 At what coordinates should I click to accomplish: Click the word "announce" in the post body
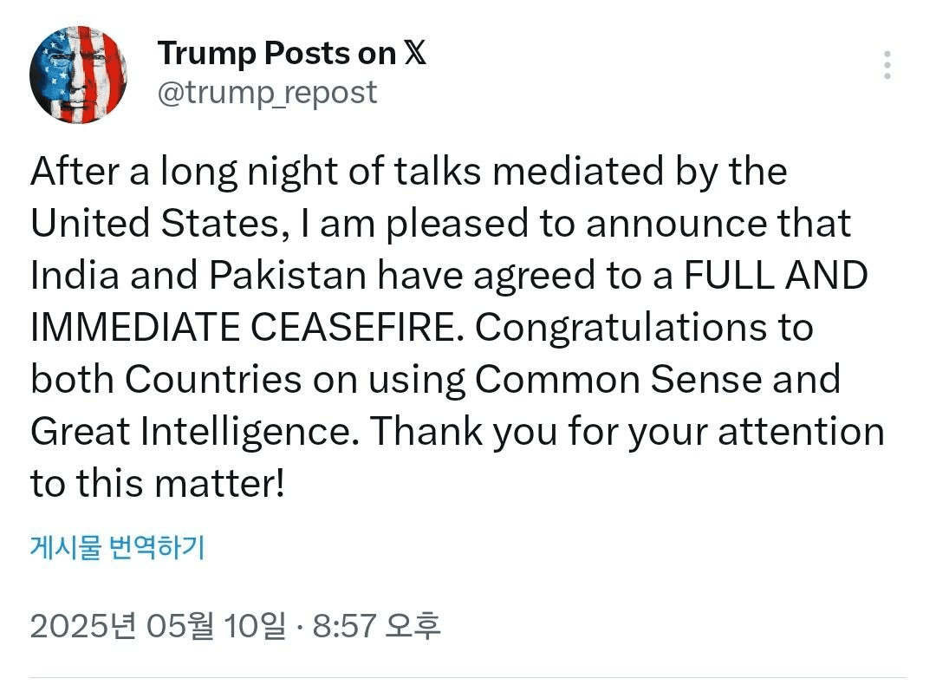(675, 225)
